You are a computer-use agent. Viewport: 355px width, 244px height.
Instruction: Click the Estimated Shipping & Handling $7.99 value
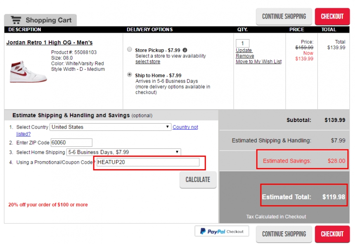pos(338,141)
